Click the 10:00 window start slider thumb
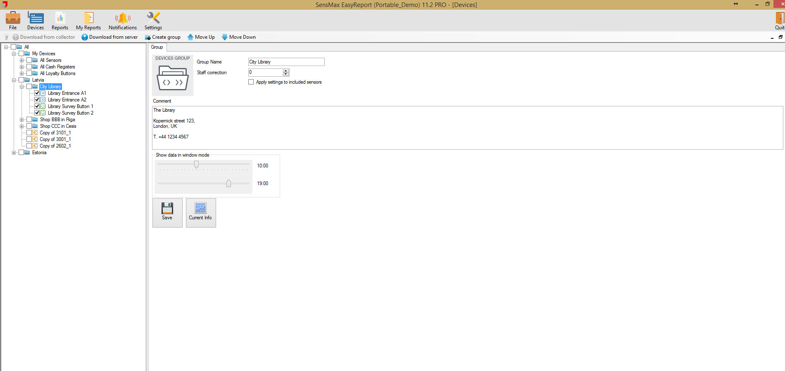785x371 pixels. pos(197,164)
